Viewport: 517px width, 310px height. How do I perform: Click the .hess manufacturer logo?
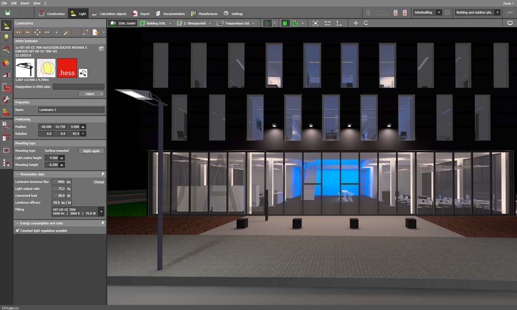click(67, 68)
